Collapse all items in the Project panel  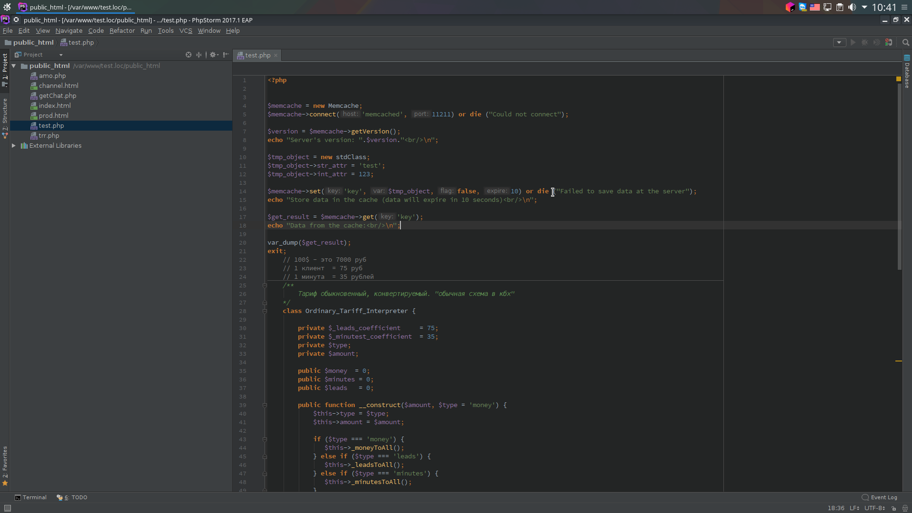pyautogui.click(x=199, y=55)
